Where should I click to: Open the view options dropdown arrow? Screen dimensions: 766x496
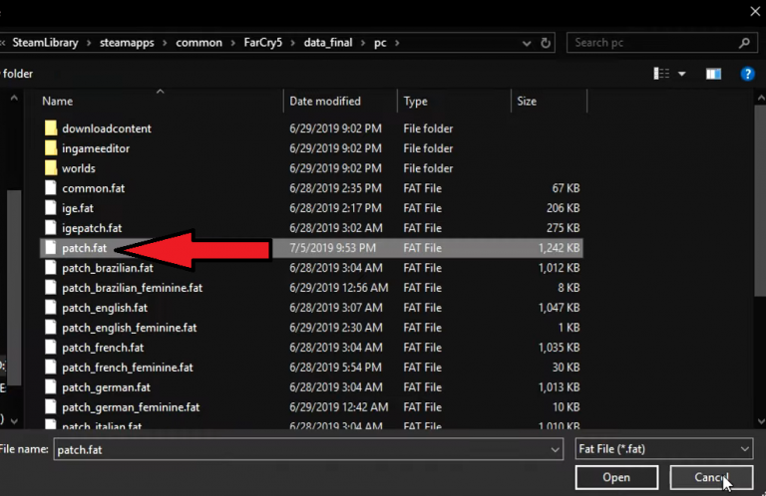tap(682, 74)
